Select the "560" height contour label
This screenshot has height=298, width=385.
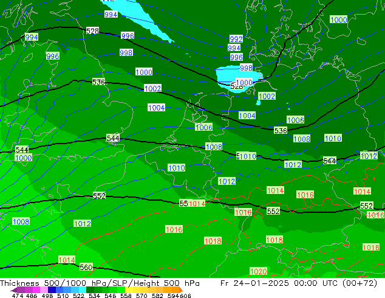coord(86,267)
